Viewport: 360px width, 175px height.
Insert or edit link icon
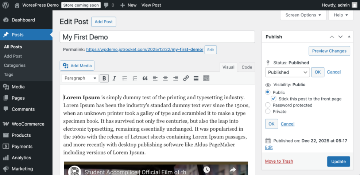[186, 78]
